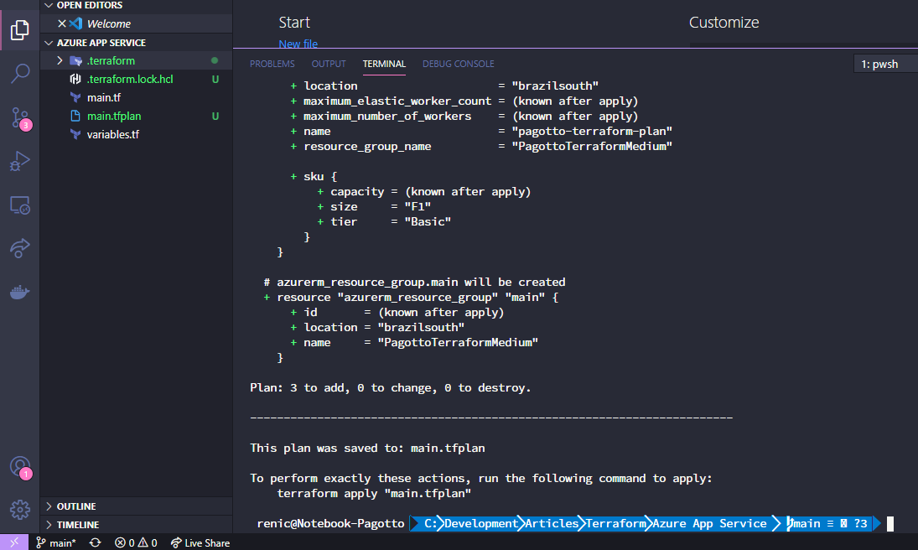Screen dimensions: 918x550
Task: Open the Run and Debug view
Action: [x=20, y=161]
